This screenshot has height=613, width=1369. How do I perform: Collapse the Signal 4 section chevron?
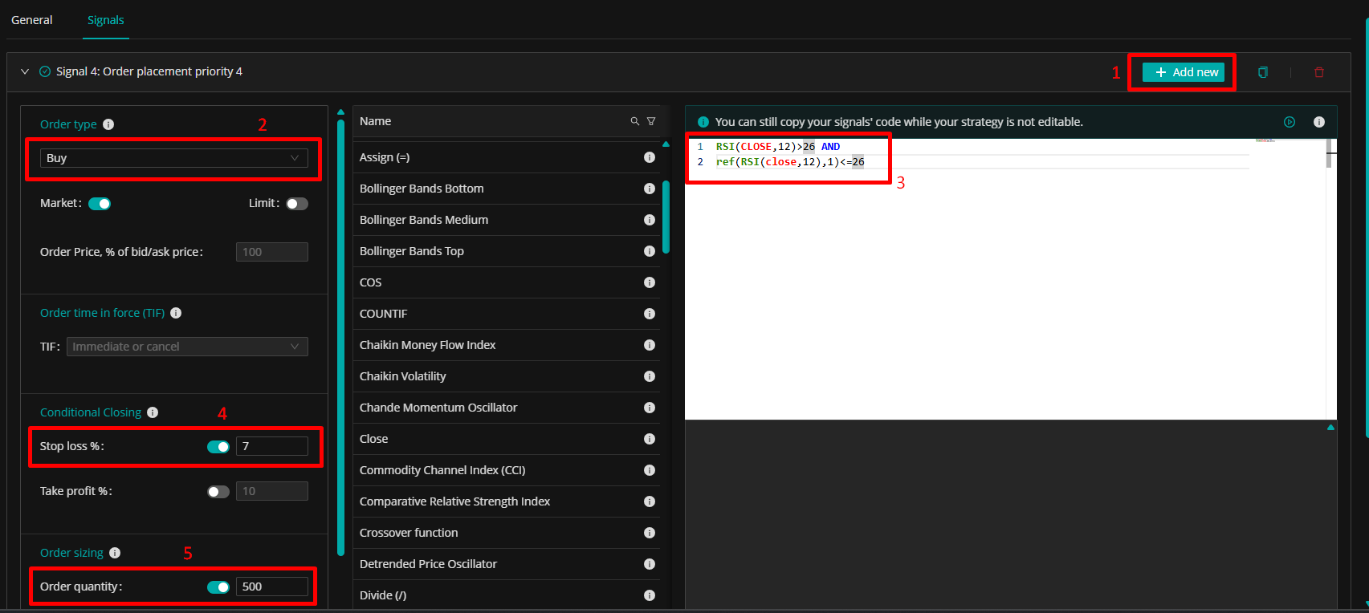[x=25, y=71]
